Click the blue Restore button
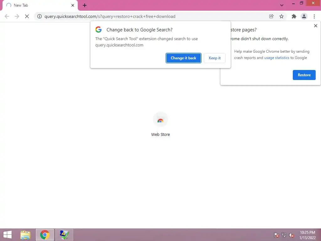Screen dimensions: 321x241 [304, 75]
